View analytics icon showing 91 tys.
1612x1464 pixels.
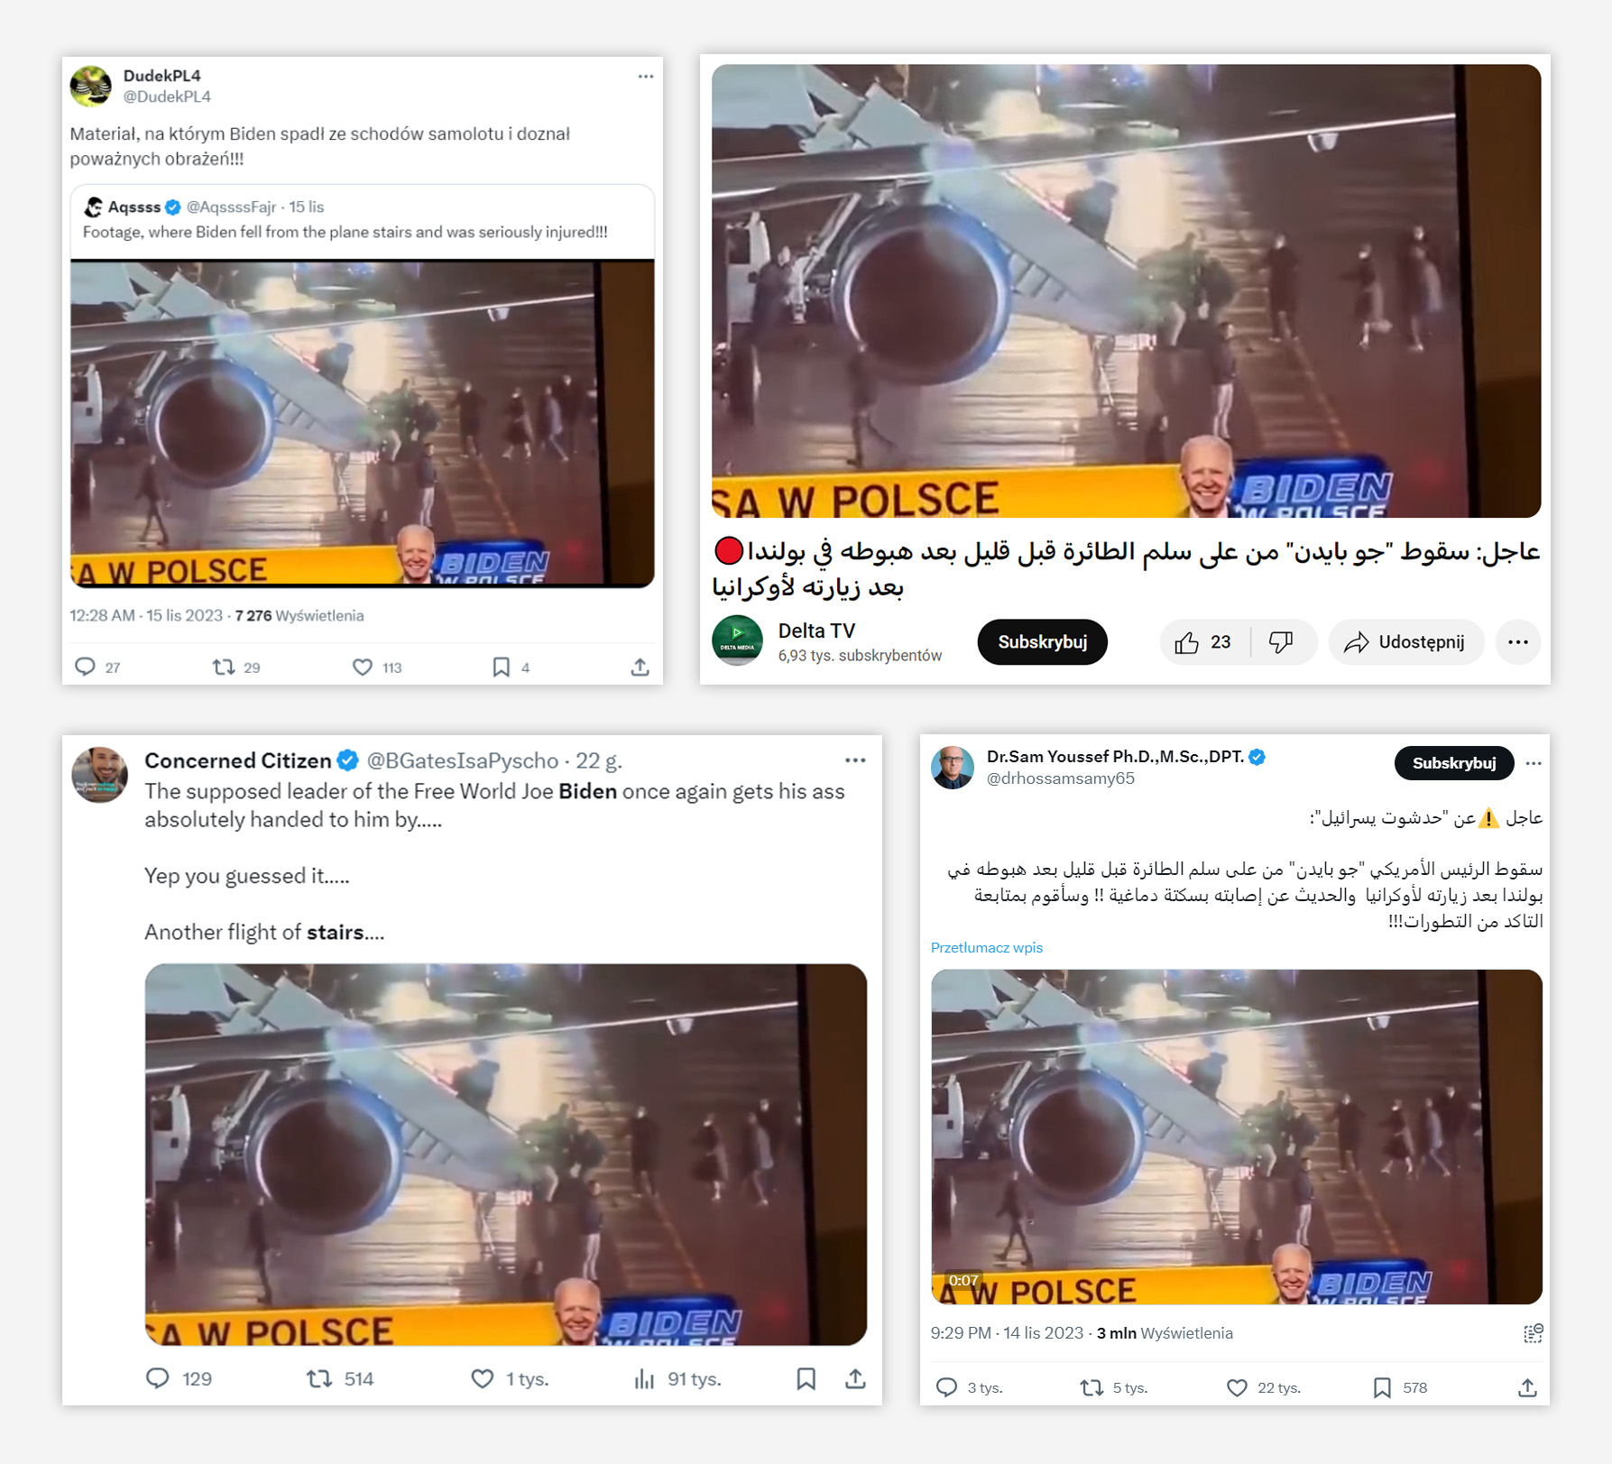pyautogui.click(x=644, y=1378)
